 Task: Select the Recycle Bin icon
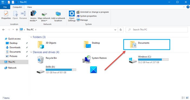[x=40, y=60]
